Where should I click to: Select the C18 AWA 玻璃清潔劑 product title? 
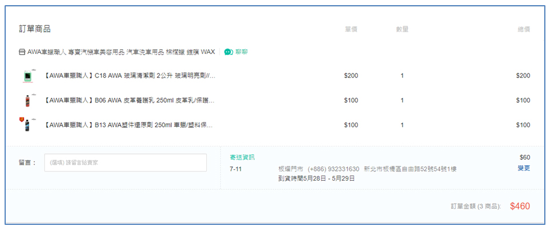coord(130,76)
